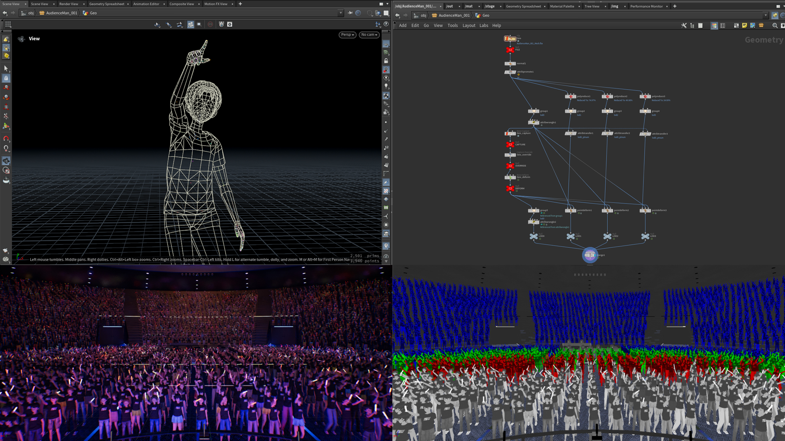Add a new pane tab next to Motion FX View
The image size is (785, 441).
pyautogui.click(x=240, y=4)
